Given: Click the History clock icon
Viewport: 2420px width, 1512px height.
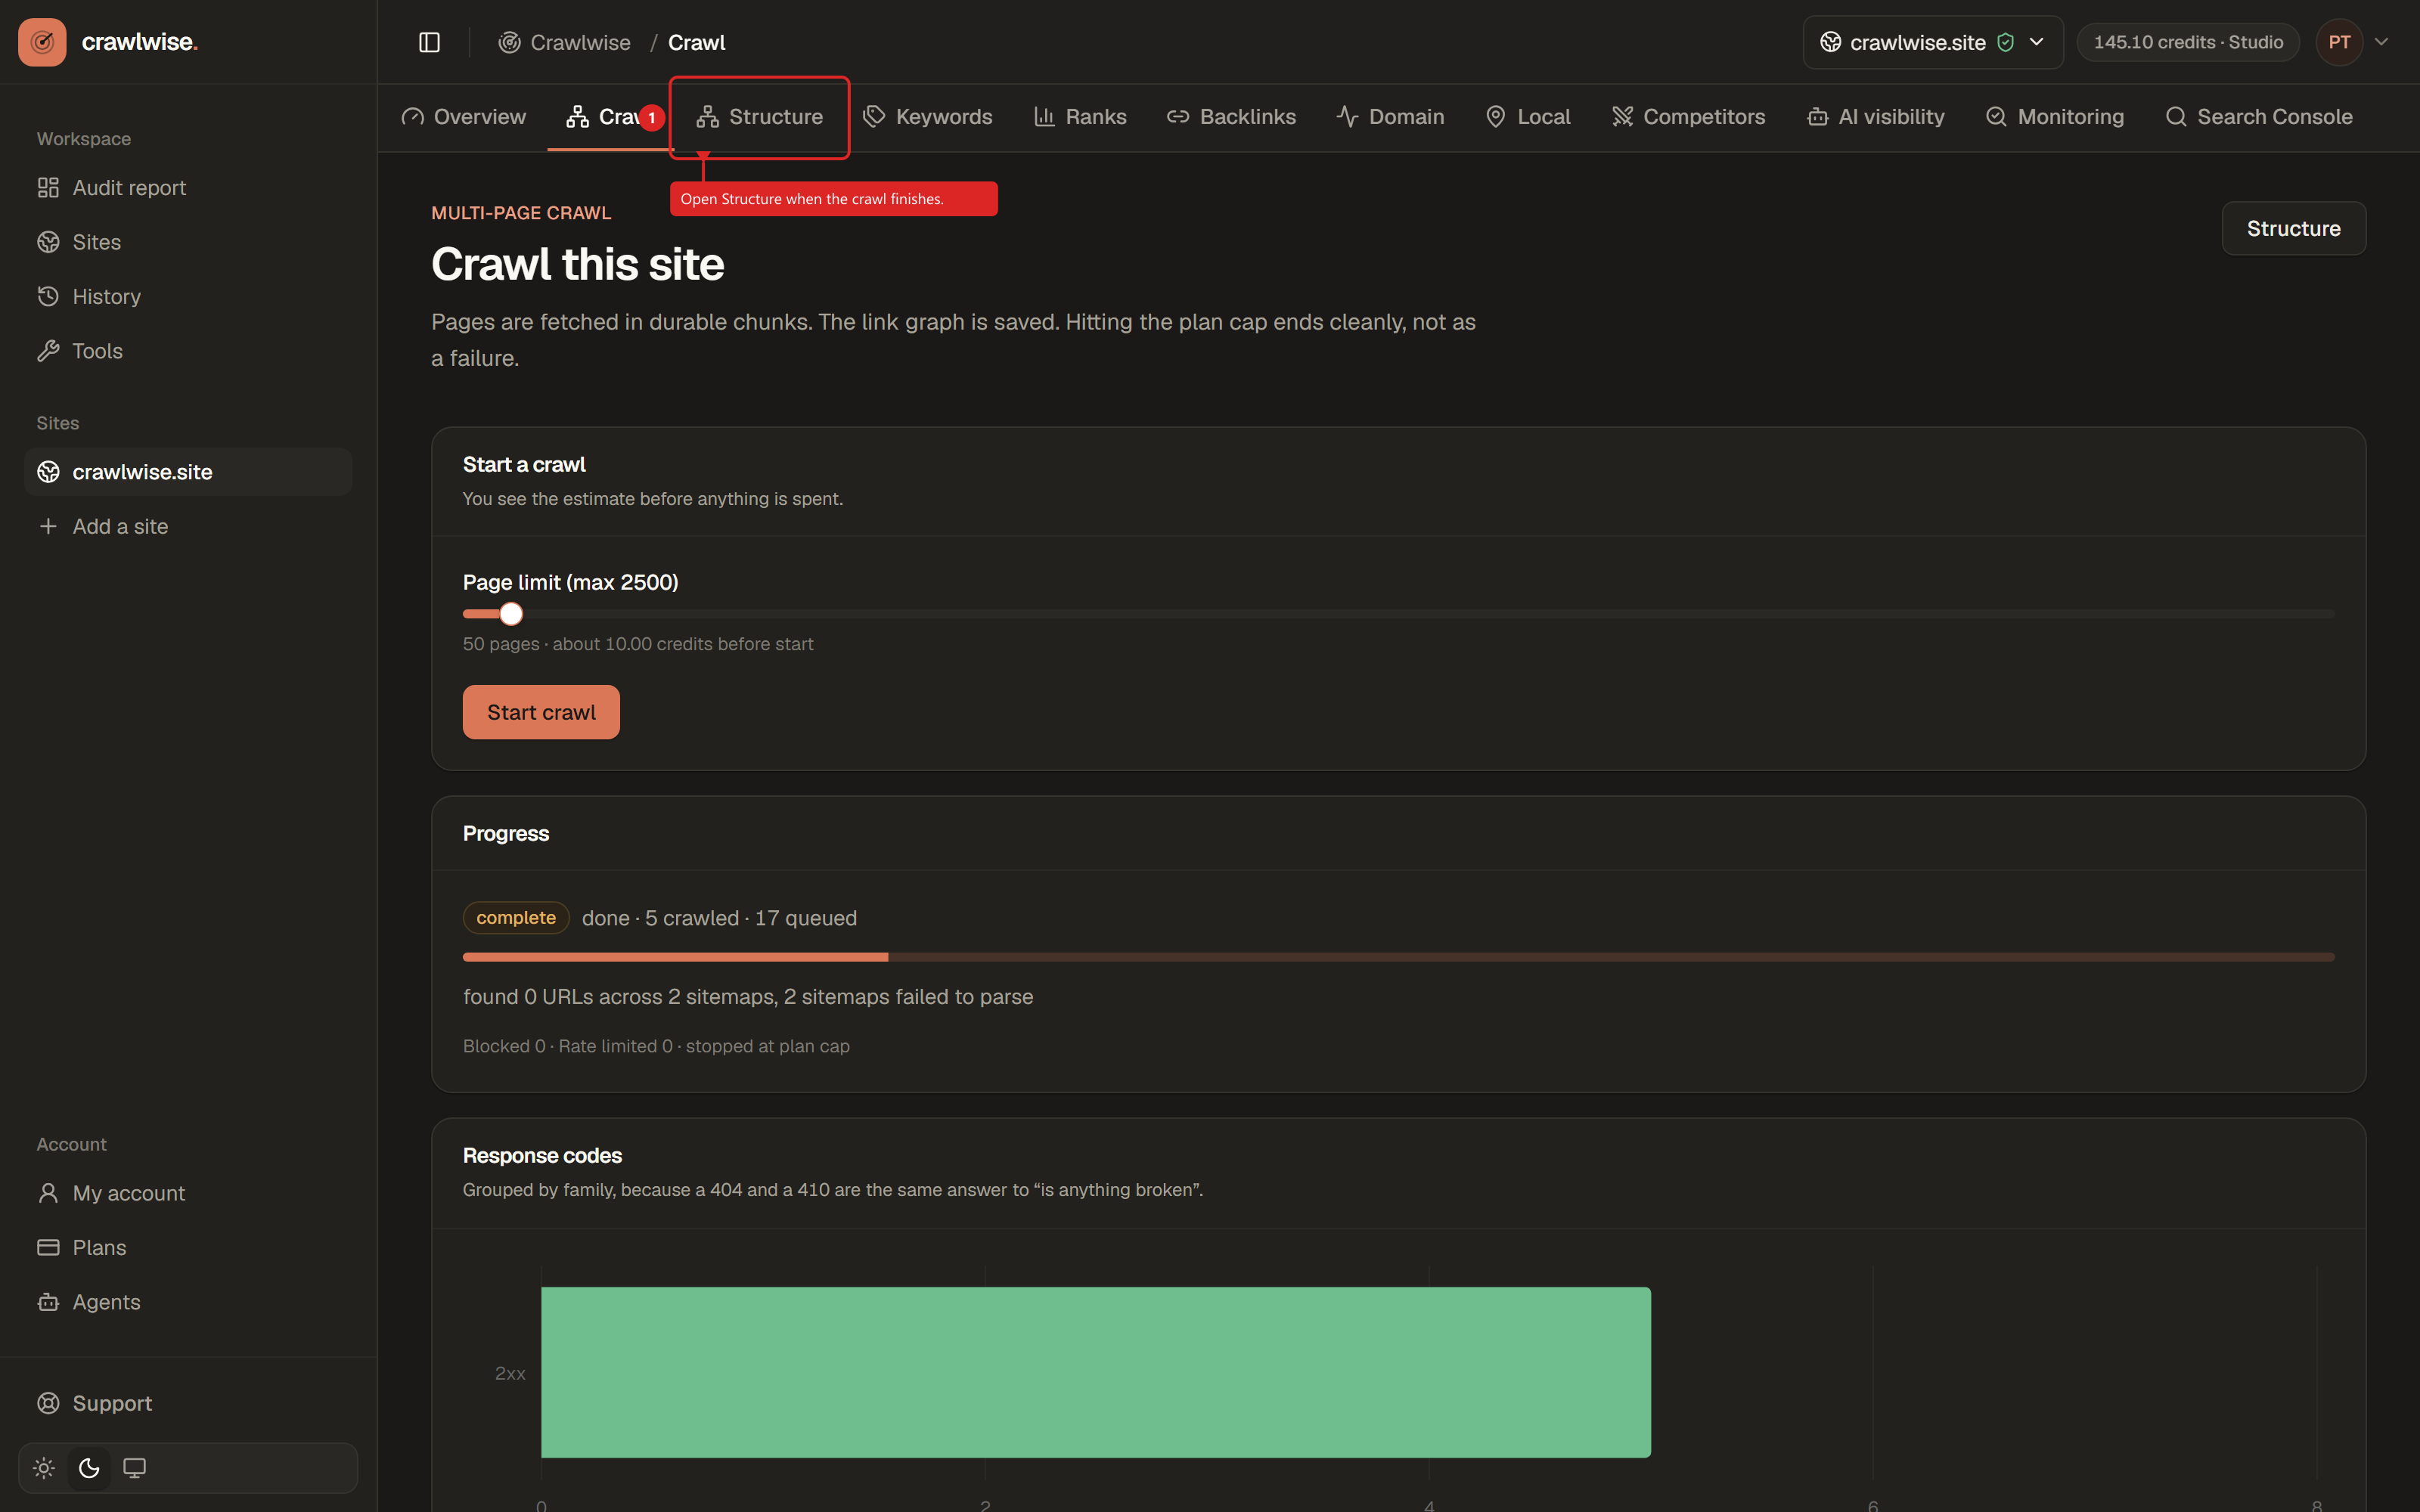Looking at the screenshot, I should tap(48, 296).
